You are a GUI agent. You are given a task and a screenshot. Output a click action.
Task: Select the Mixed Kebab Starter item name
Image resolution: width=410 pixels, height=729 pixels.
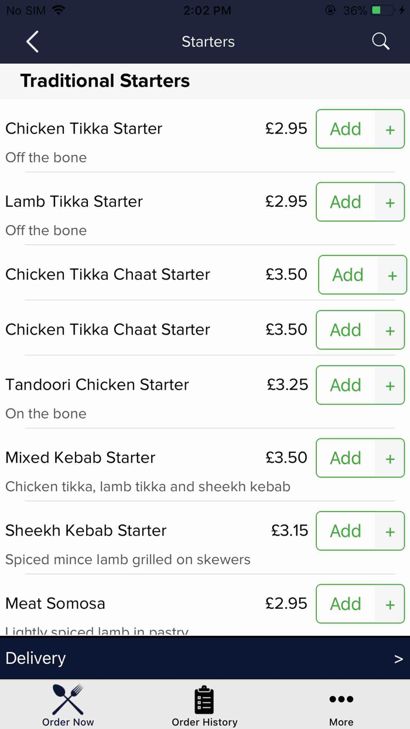click(x=80, y=457)
